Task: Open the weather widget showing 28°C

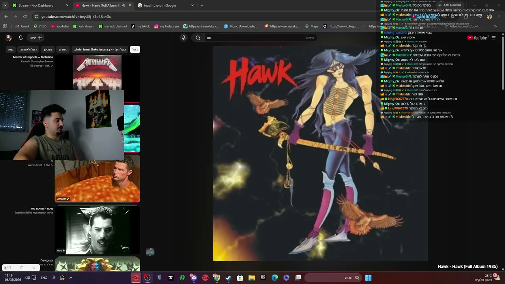Action: (488, 278)
